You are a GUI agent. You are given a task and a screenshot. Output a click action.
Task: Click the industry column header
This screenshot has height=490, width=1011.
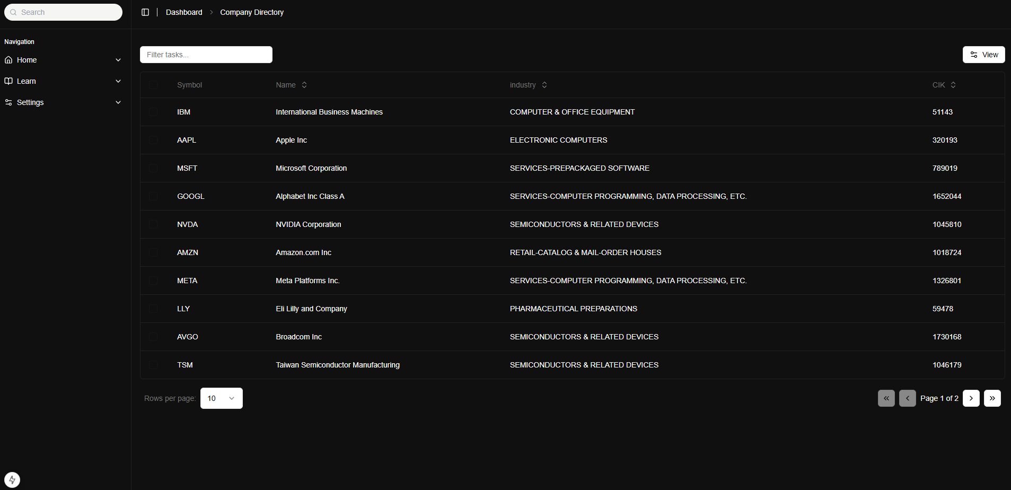click(x=529, y=85)
